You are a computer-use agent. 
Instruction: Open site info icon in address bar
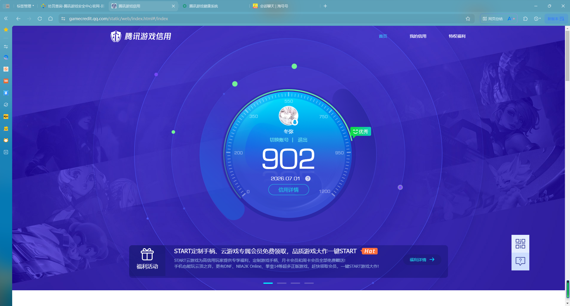click(x=63, y=18)
